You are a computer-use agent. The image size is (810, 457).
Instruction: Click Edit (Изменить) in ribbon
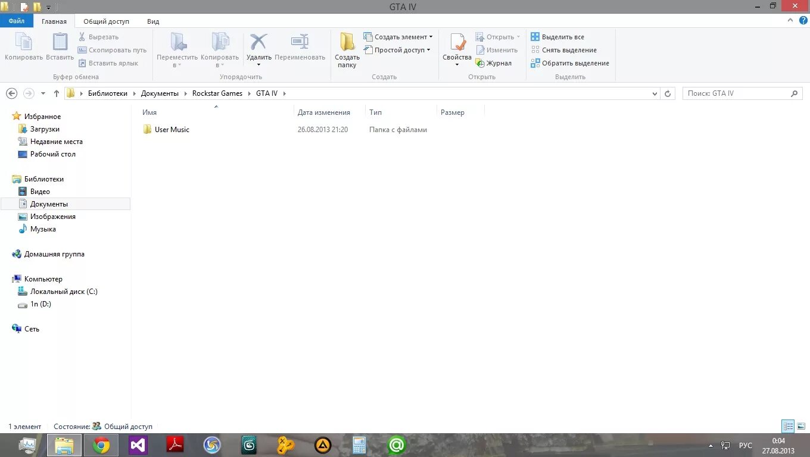tap(496, 50)
